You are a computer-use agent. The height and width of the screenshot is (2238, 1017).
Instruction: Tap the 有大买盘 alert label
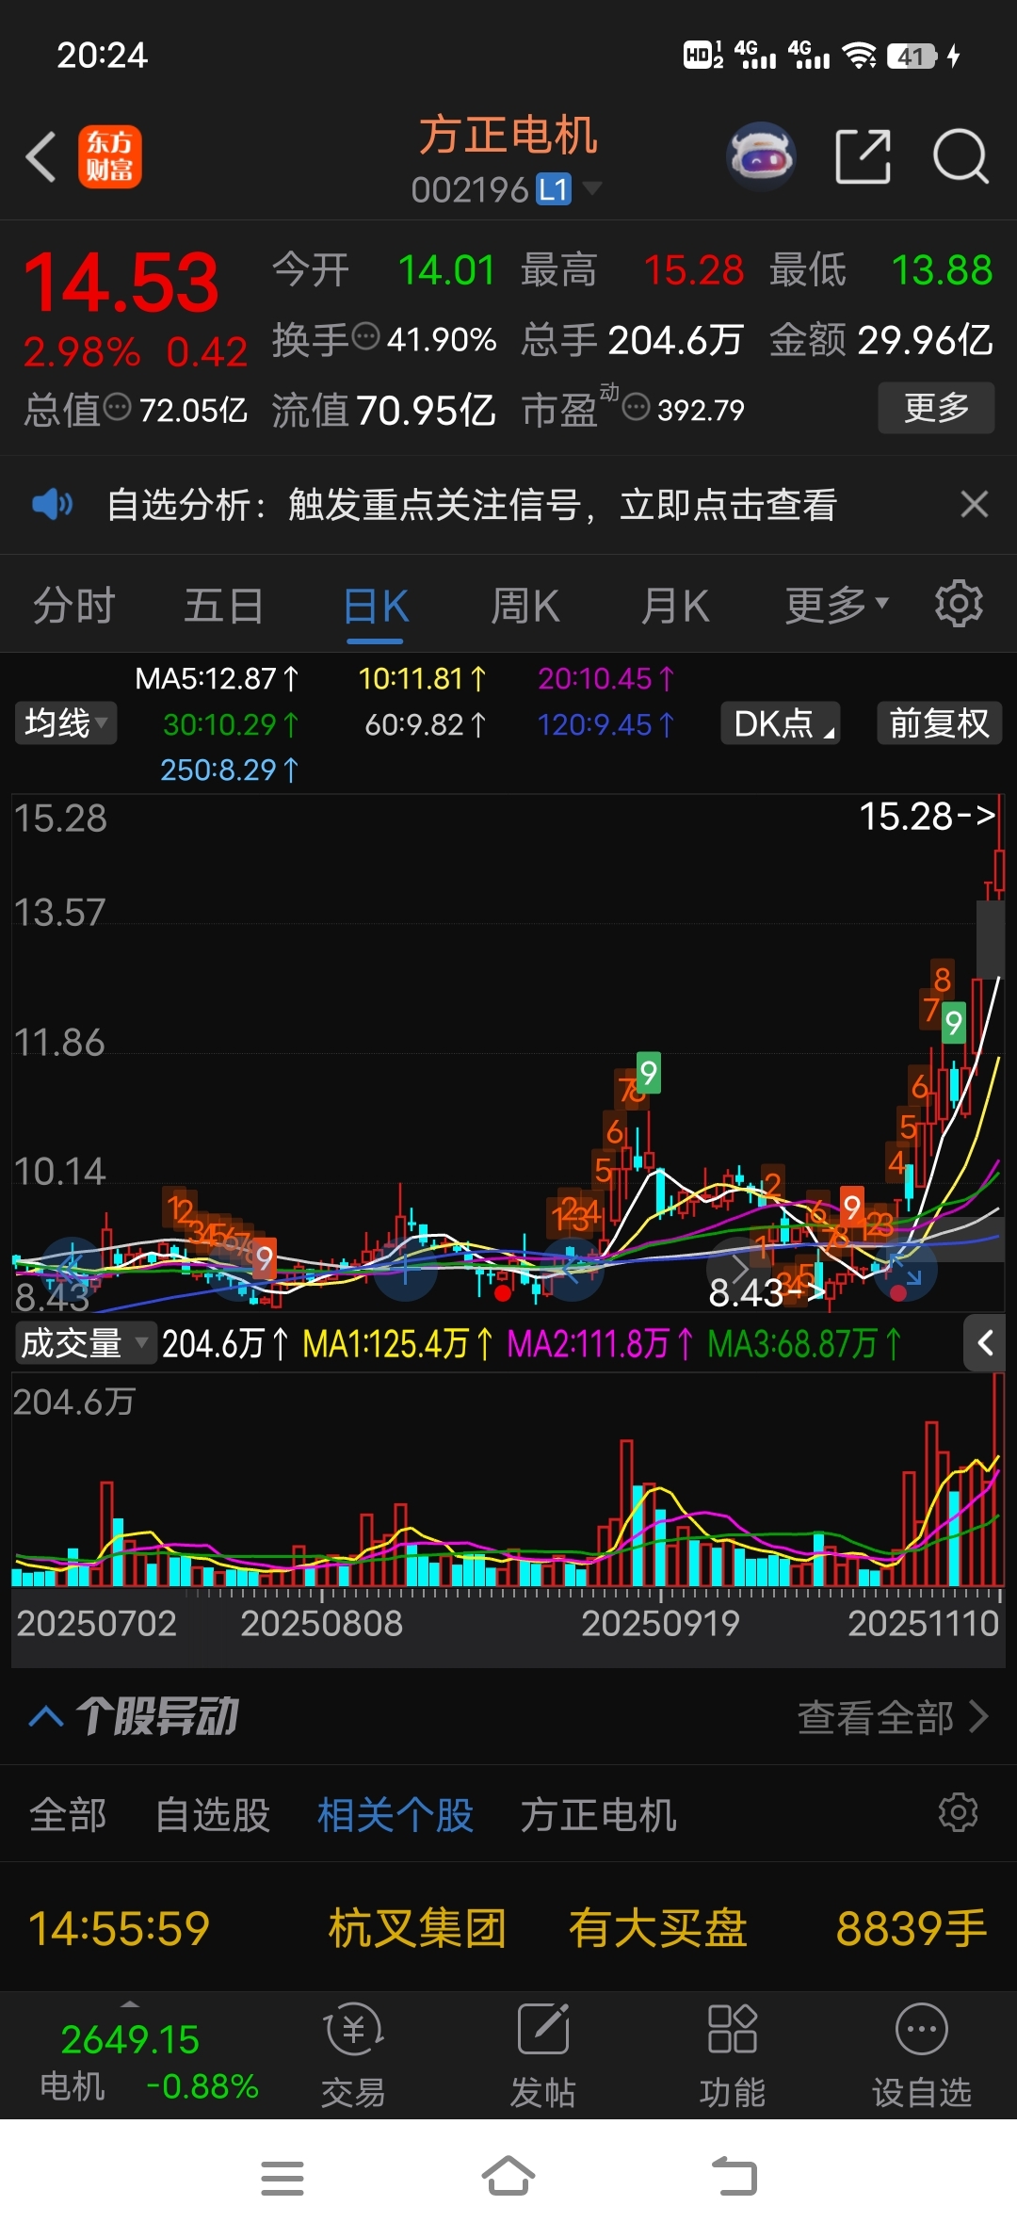658,1927
